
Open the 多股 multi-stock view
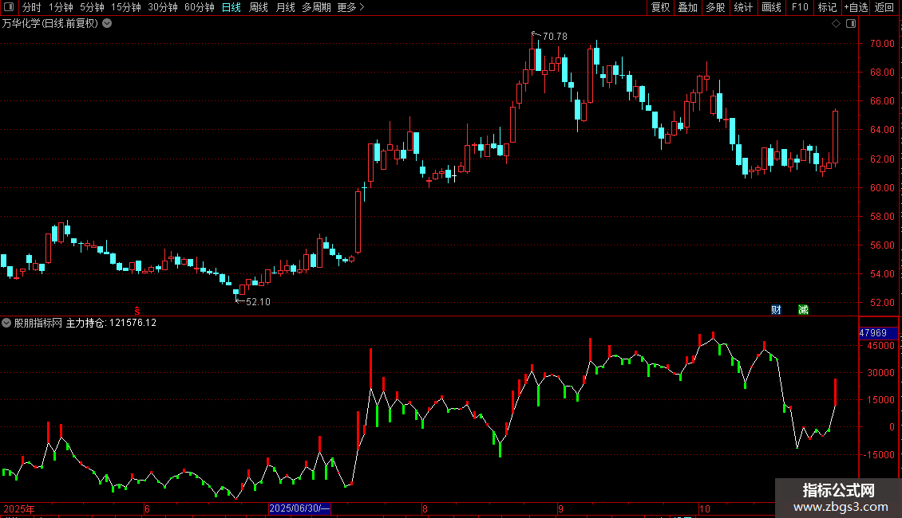[715, 7]
